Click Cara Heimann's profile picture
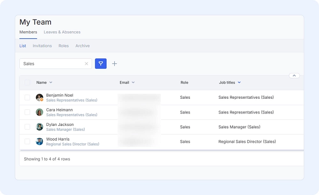 (39, 112)
